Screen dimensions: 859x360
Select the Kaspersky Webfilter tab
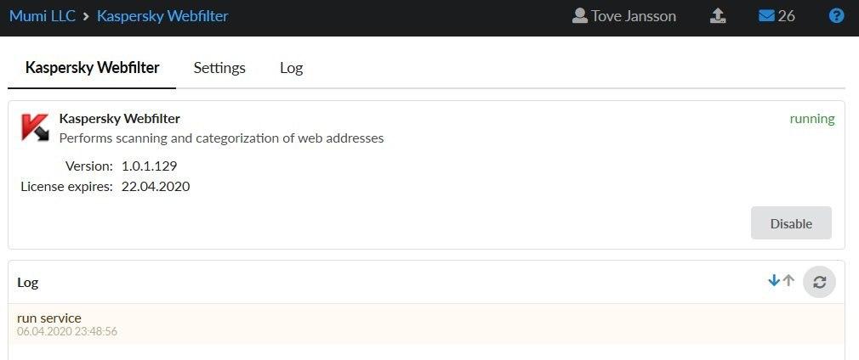click(92, 68)
